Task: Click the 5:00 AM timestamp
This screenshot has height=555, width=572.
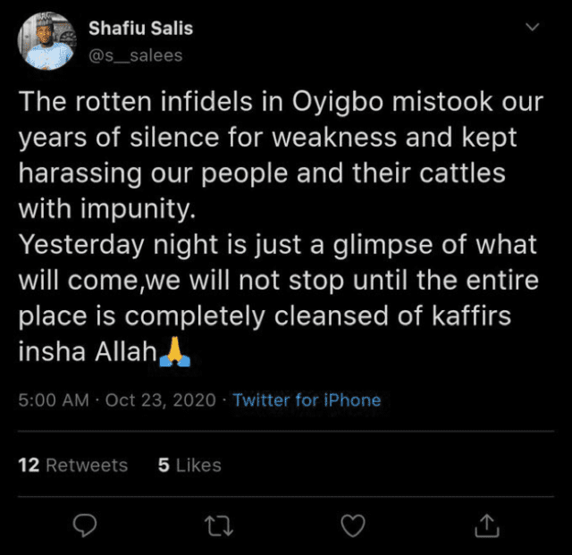Action: click(x=54, y=400)
